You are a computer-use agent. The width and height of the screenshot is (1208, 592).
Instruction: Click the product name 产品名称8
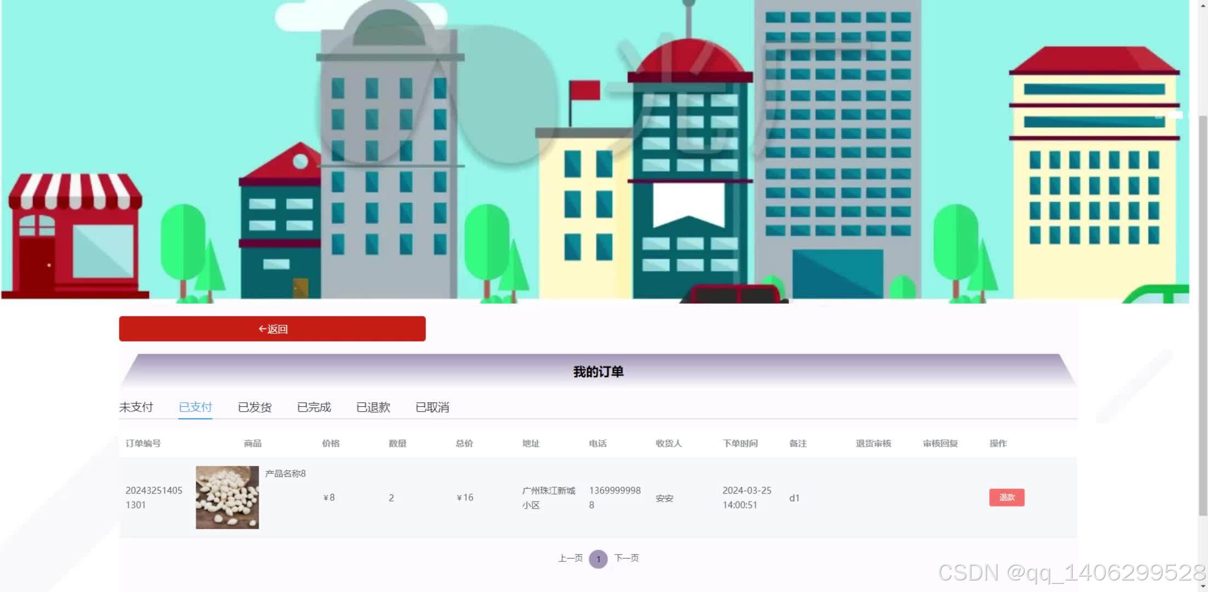coord(285,474)
